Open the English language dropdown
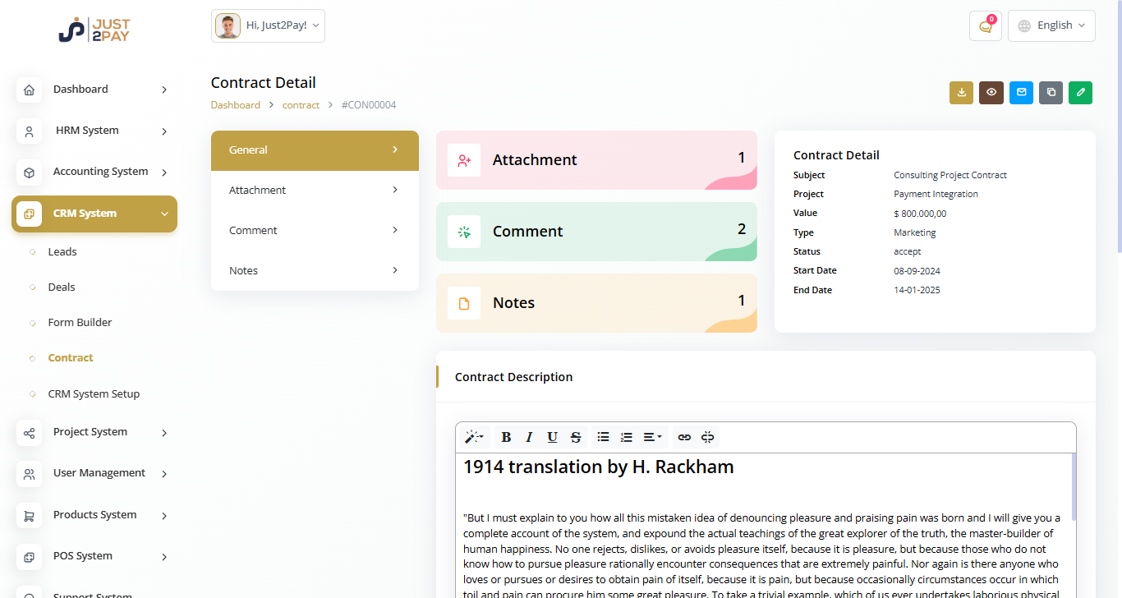 tap(1051, 25)
